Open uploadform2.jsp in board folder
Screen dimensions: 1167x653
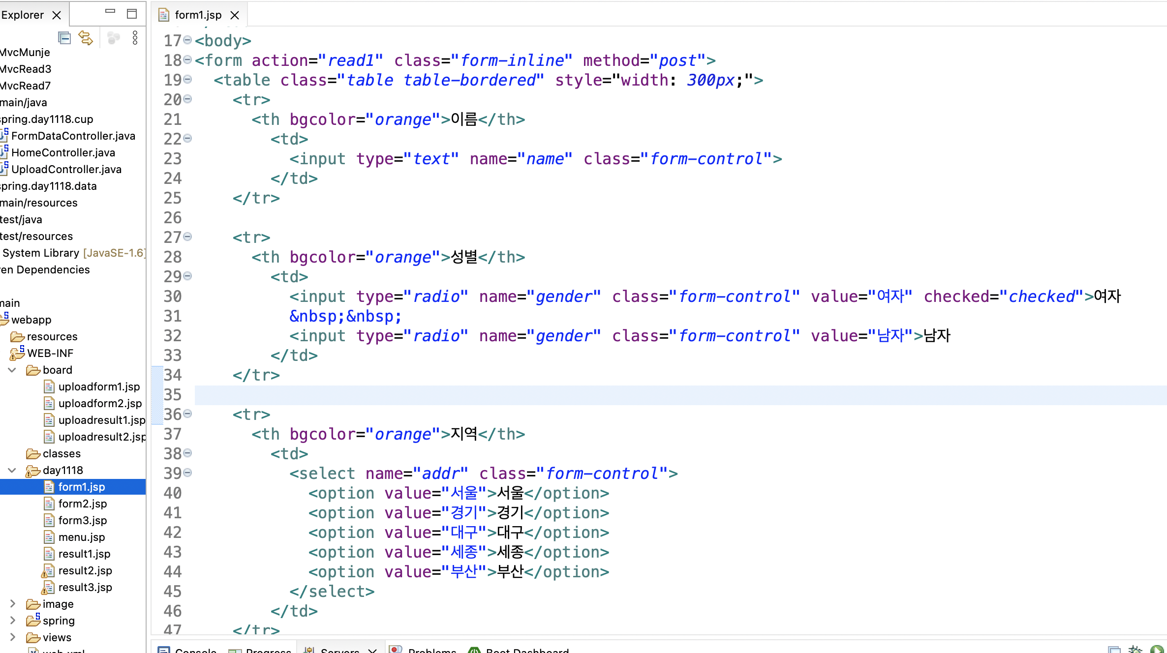pyautogui.click(x=100, y=403)
